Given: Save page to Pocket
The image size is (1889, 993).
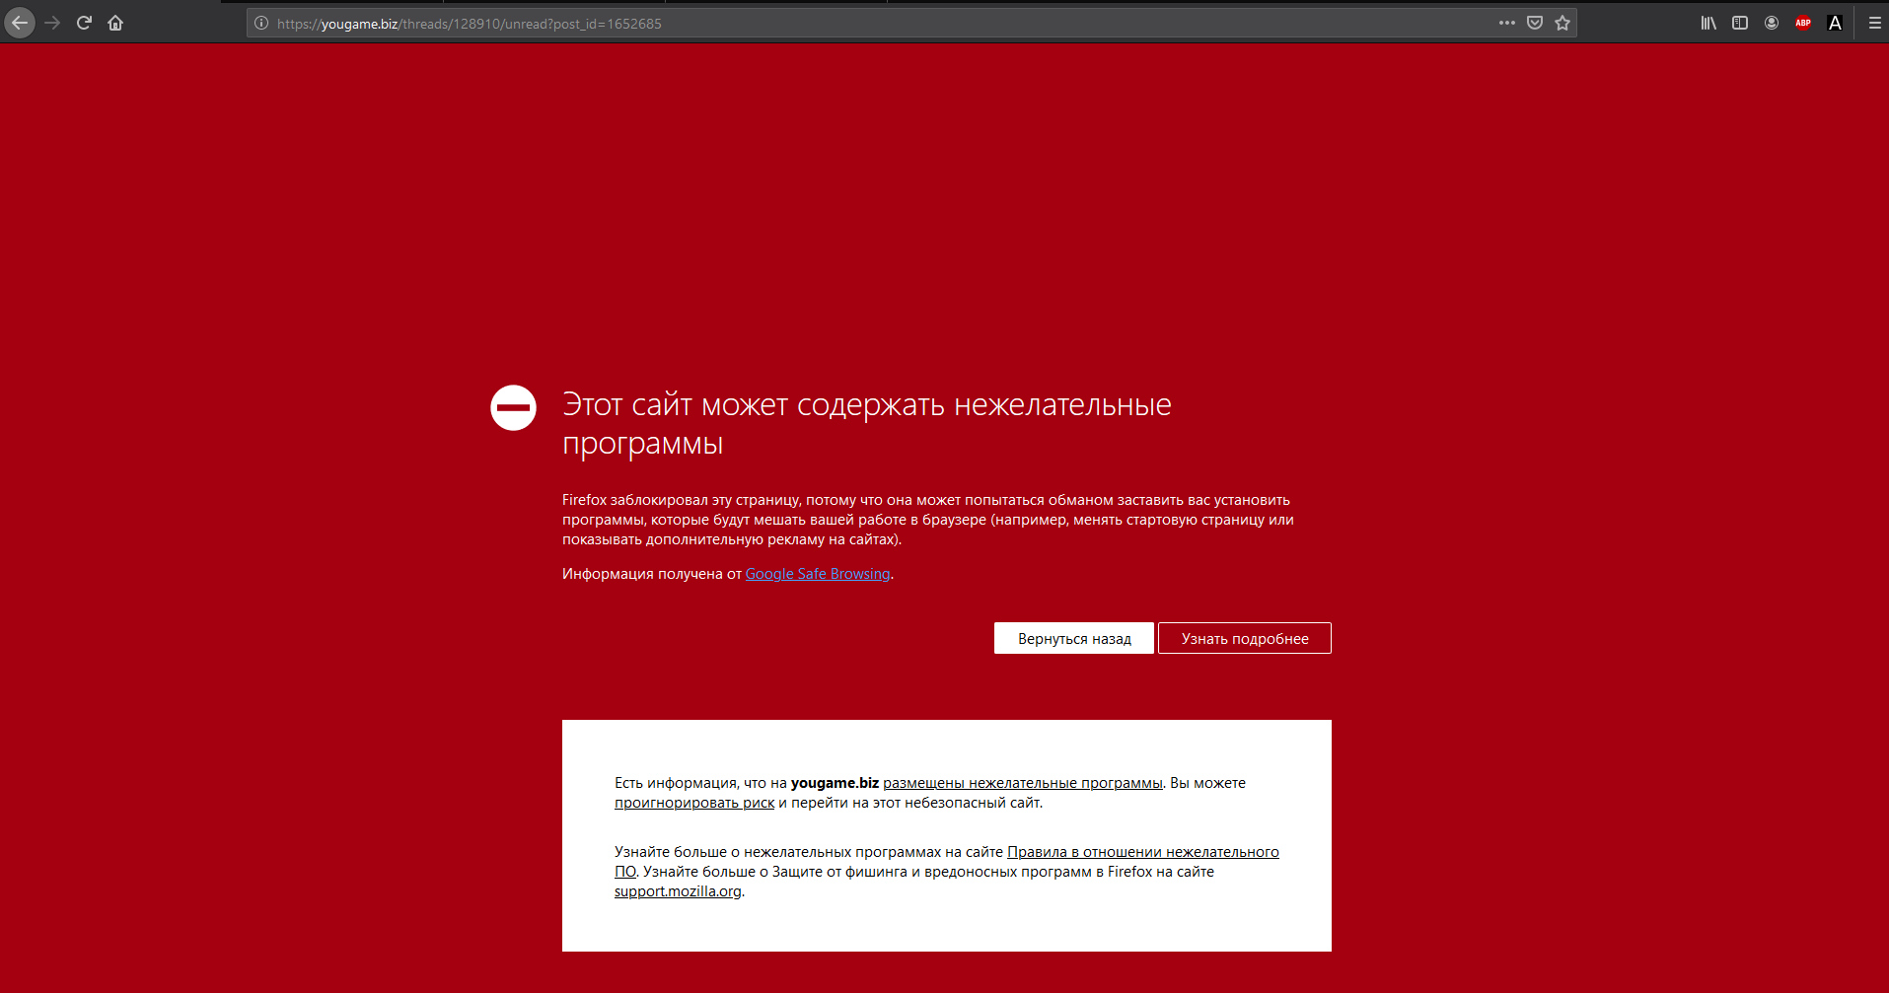Looking at the screenshot, I should coord(1535,23).
